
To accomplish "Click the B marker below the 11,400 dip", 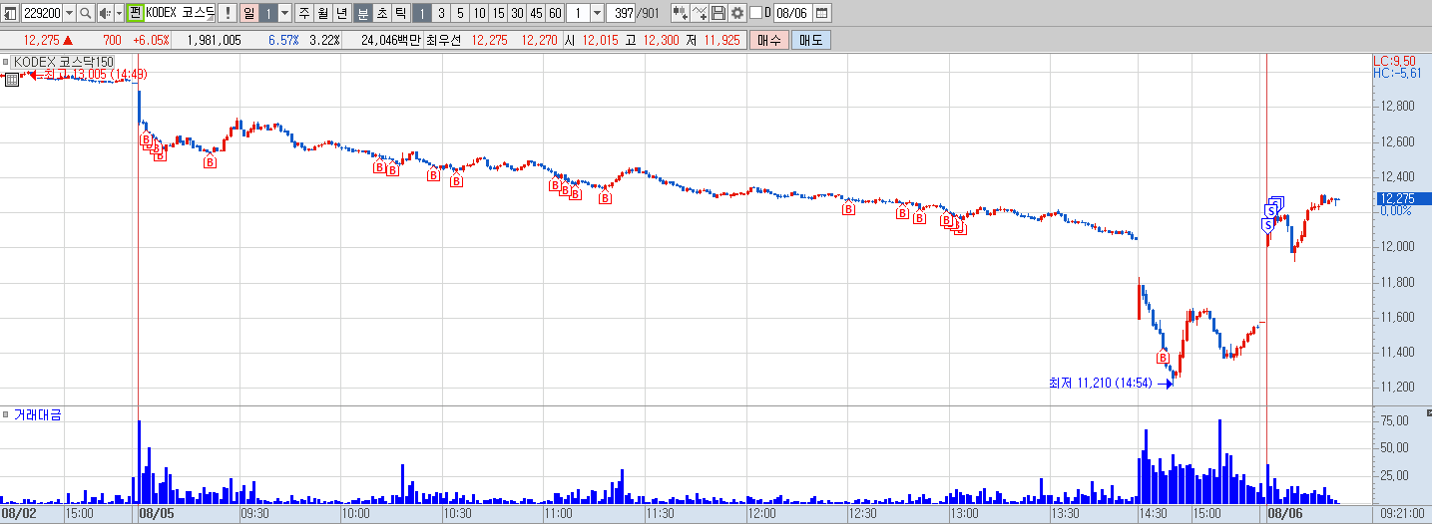I will click(1163, 358).
